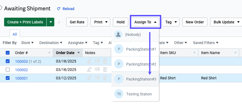Click the edit note icon in order 100002 row
This screenshot has height=106, width=242.
[x=106, y=70]
